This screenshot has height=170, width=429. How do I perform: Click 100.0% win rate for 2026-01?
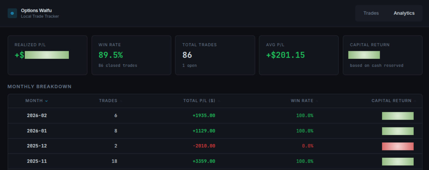pyautogui.click(x=305, y=131)
